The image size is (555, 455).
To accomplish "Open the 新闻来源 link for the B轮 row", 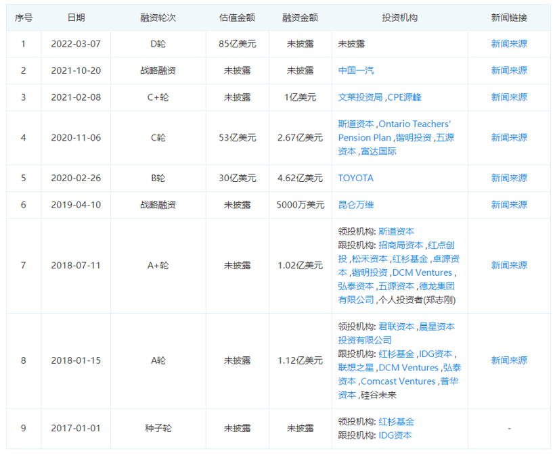I will tap(508, 178).
